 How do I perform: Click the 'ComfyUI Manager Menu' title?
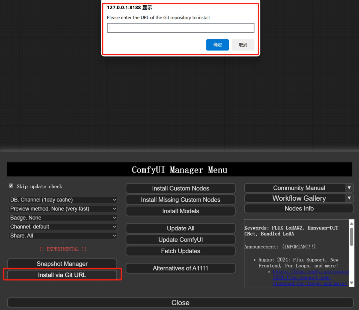pos(179,170)
